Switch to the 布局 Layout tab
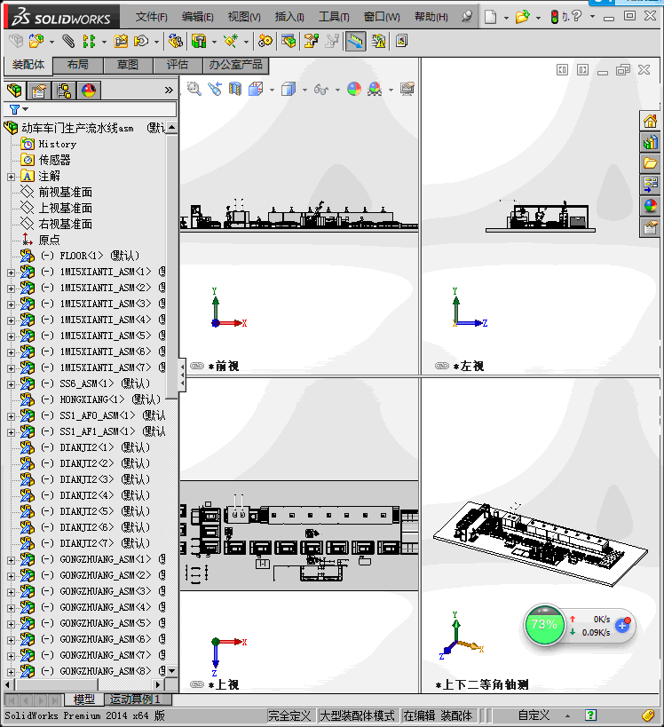This screenshot has width=664, height=727. [78, 65]
